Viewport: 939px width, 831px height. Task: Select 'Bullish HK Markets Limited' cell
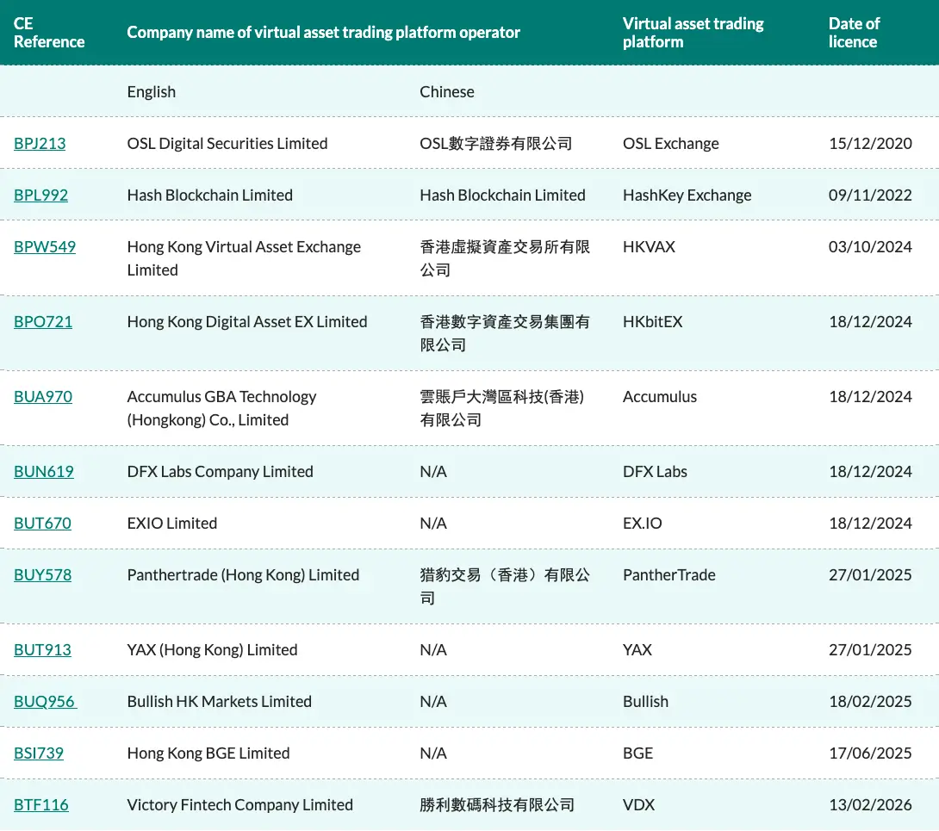point(220,701)
